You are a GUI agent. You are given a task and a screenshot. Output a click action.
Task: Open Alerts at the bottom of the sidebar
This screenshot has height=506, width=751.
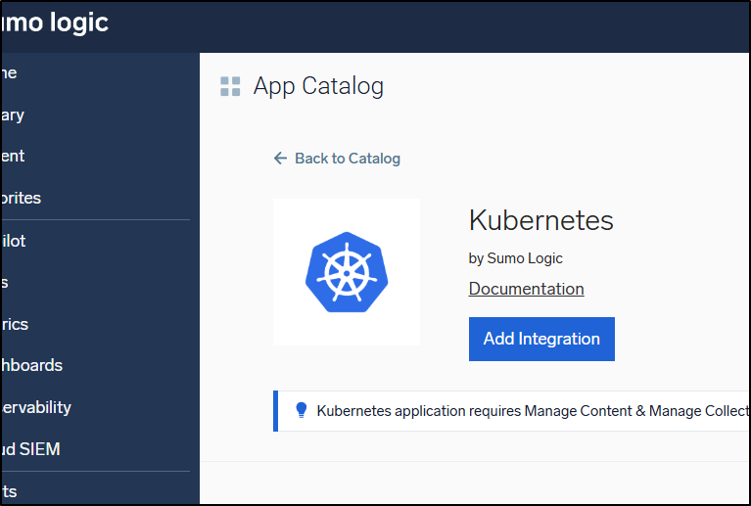9,491
